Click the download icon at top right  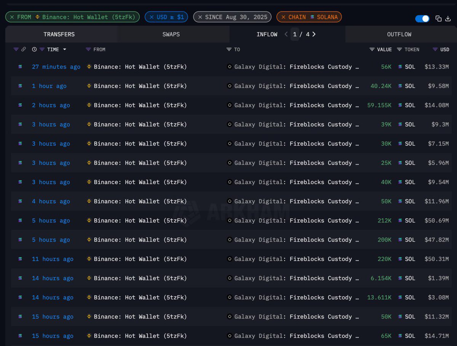coord(448,19)
